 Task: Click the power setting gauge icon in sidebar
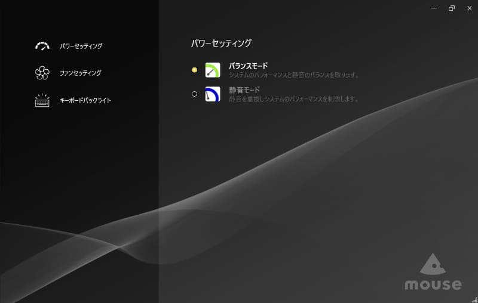pyautogui.click(x=42, y=46)
